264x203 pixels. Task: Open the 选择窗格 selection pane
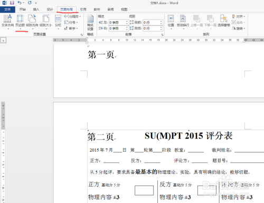224,21
